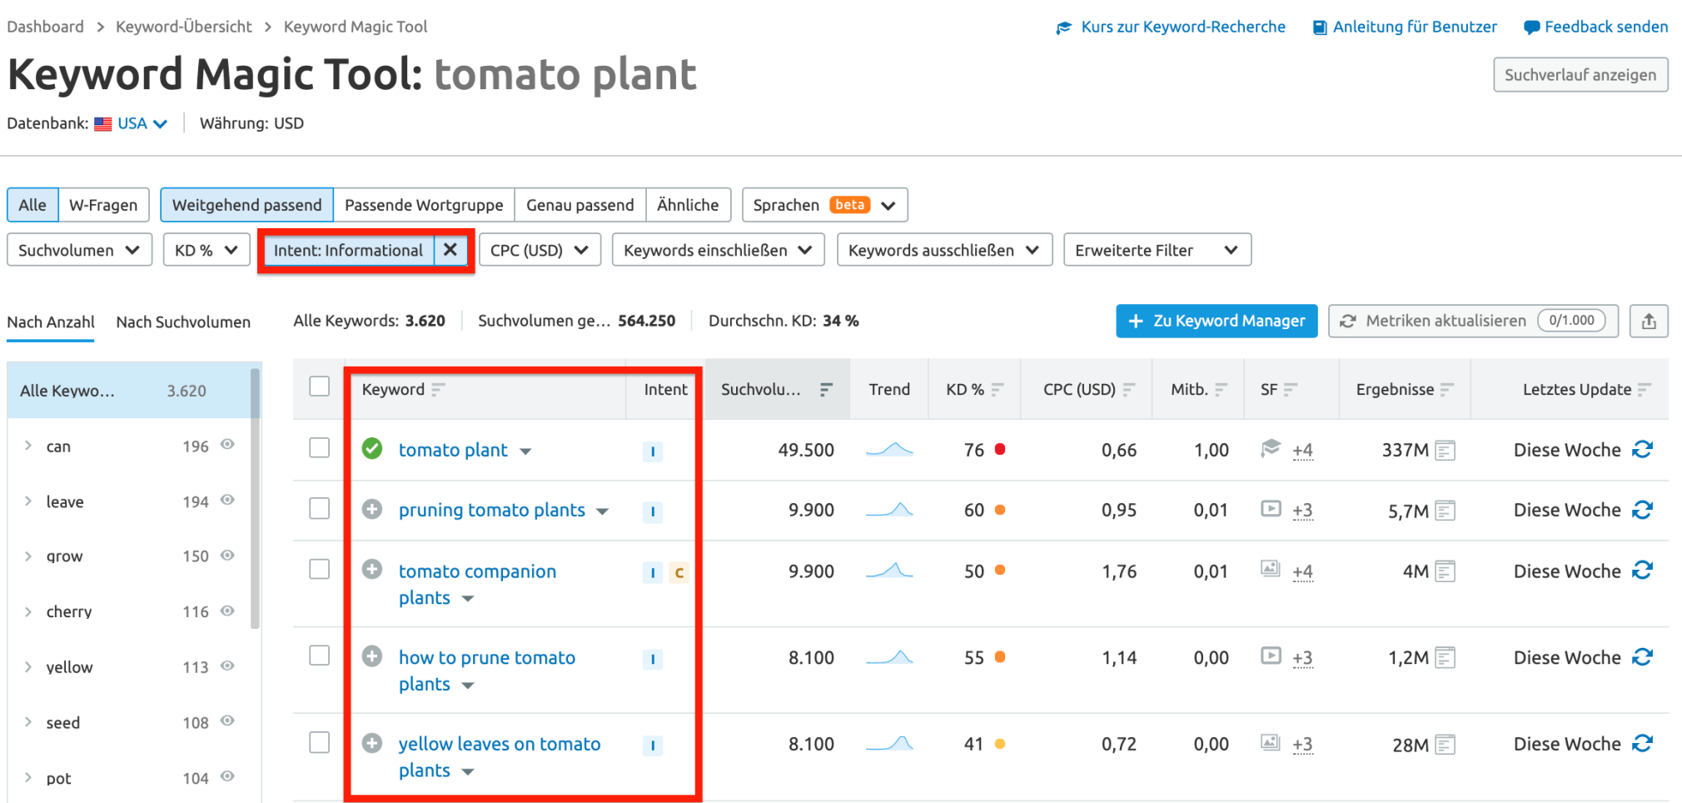1682x803 pixels.
Task: Click +4 SERP features in tomato plant row
Action: point(1302,451)
